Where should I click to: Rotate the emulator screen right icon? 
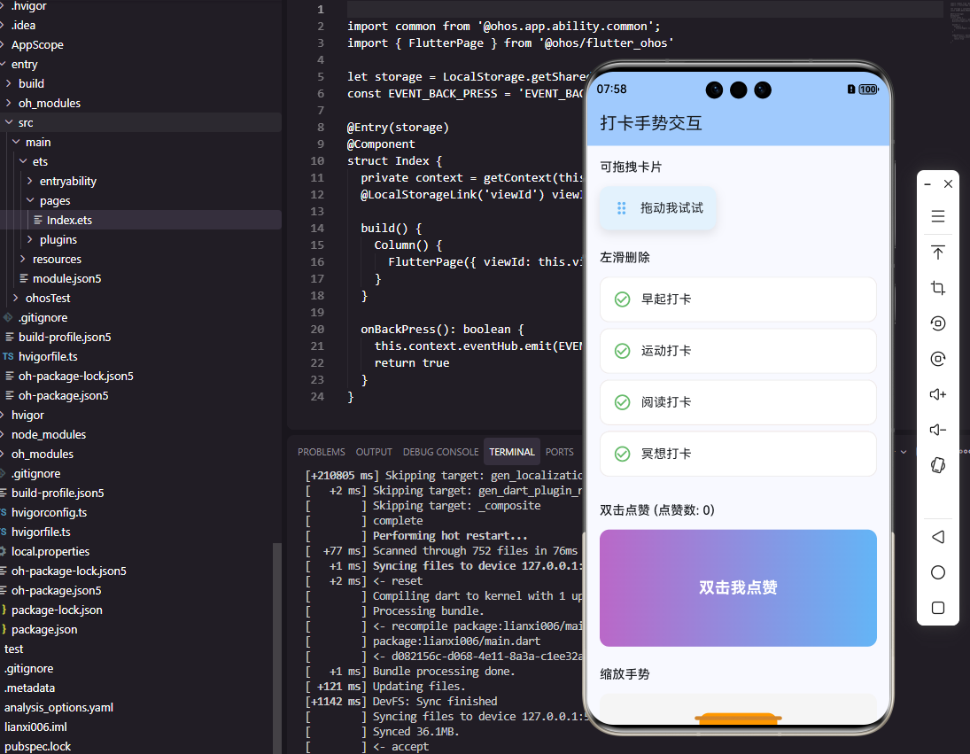coord(938,359)
